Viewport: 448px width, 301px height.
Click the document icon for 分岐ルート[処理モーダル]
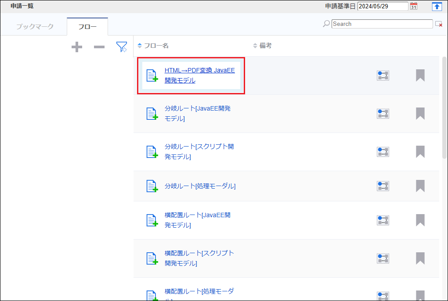point(152,186)
